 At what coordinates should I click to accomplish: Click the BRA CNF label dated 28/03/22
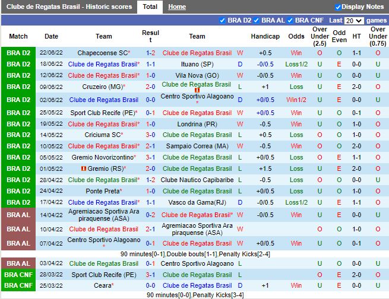[18, 275]
